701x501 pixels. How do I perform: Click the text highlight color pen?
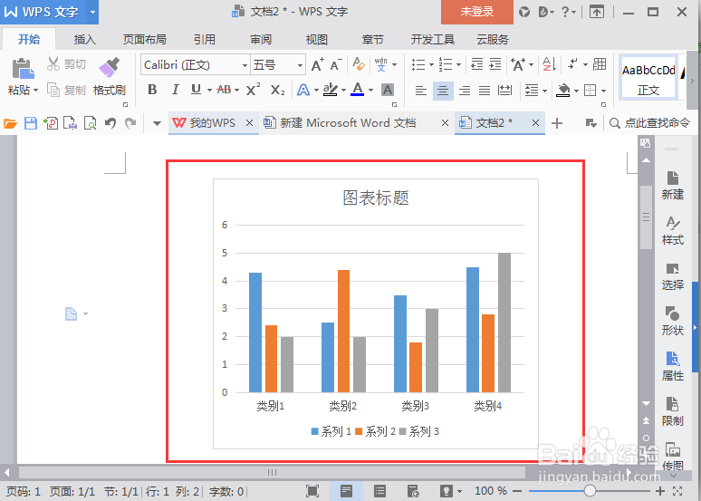(331, 90)
